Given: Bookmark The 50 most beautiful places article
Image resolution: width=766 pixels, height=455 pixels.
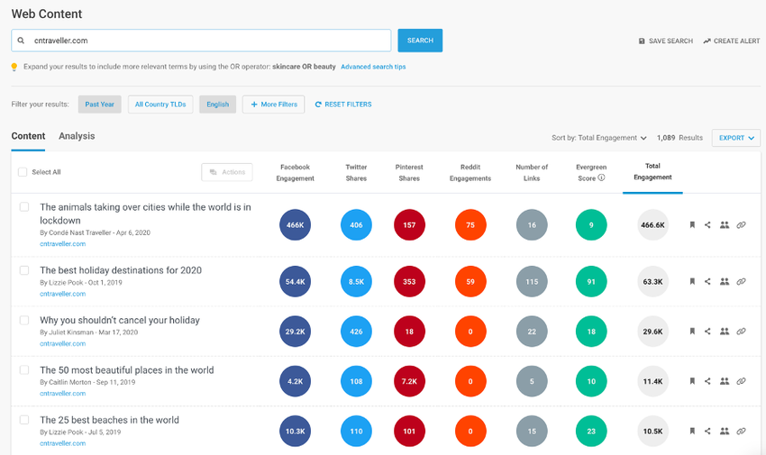Looking at the screenshot, I should pos(692,381).
